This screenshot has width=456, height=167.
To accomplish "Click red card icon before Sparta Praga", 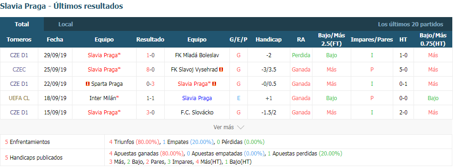I will (87, 84).
